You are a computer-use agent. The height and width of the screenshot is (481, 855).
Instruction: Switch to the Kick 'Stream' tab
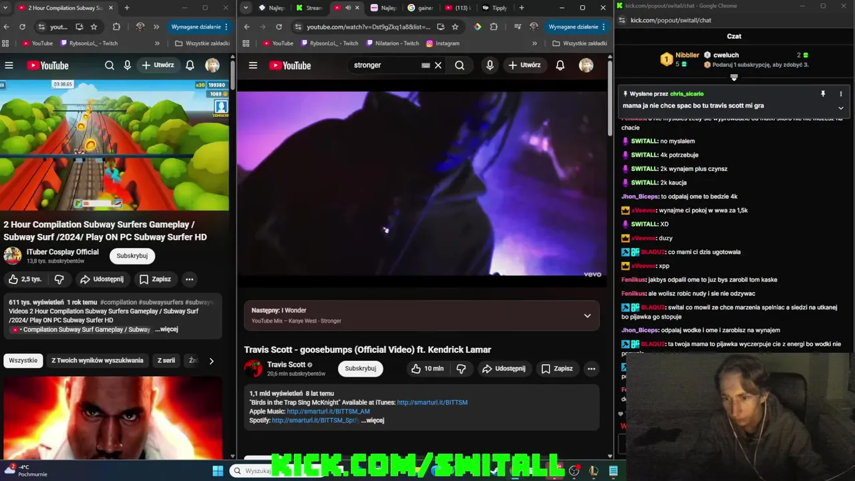310,8
